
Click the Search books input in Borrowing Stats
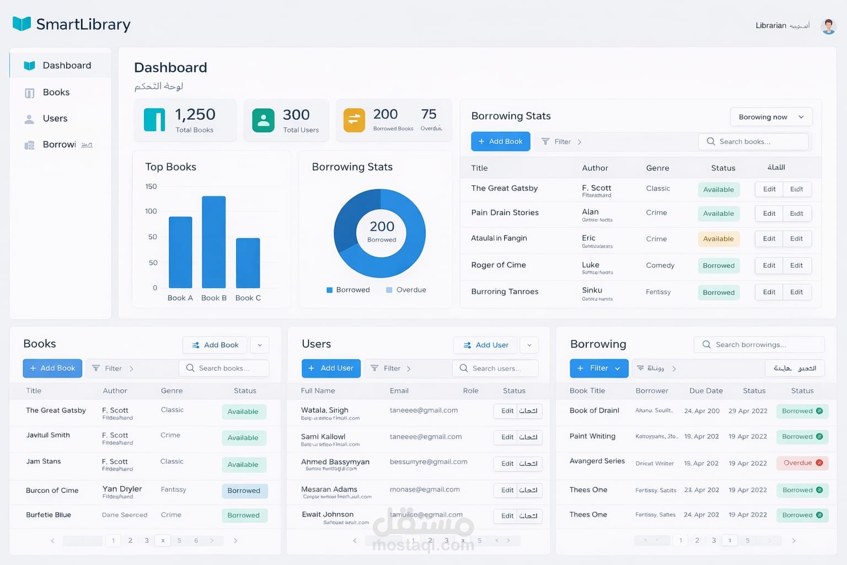coord(753,141)
